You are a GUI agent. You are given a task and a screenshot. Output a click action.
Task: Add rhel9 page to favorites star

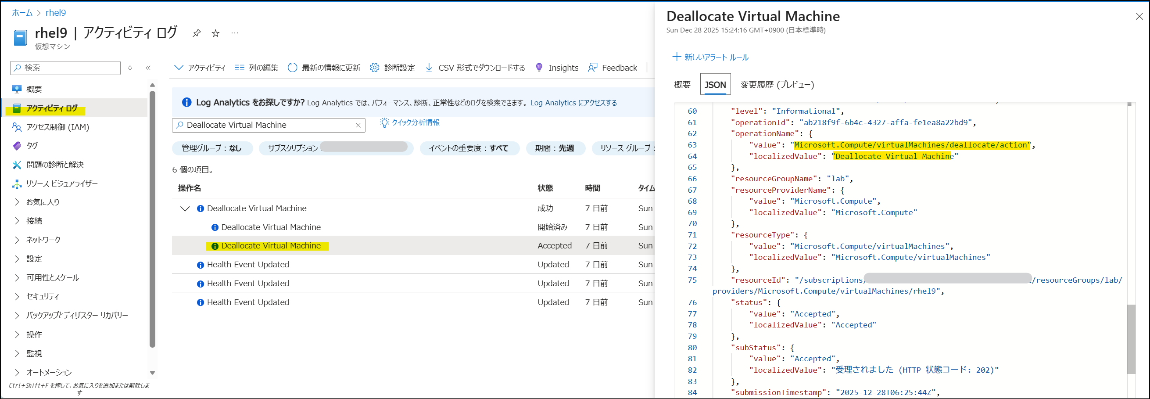point(215,33)
